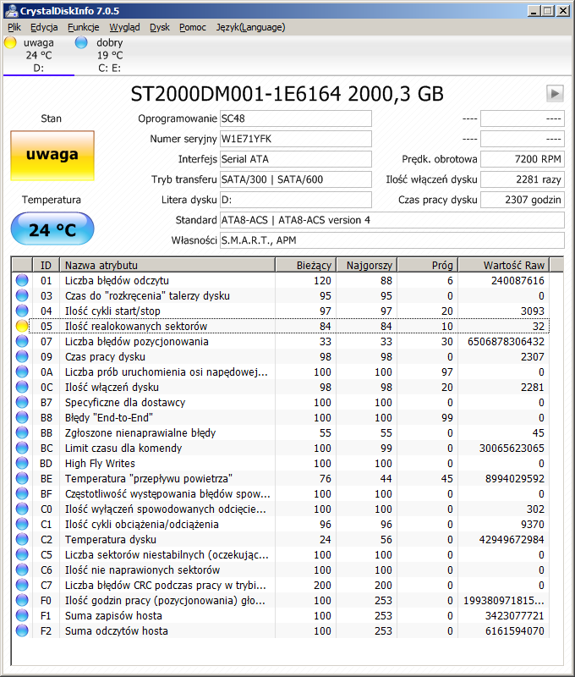Click the ID column header

coord(46,265)
